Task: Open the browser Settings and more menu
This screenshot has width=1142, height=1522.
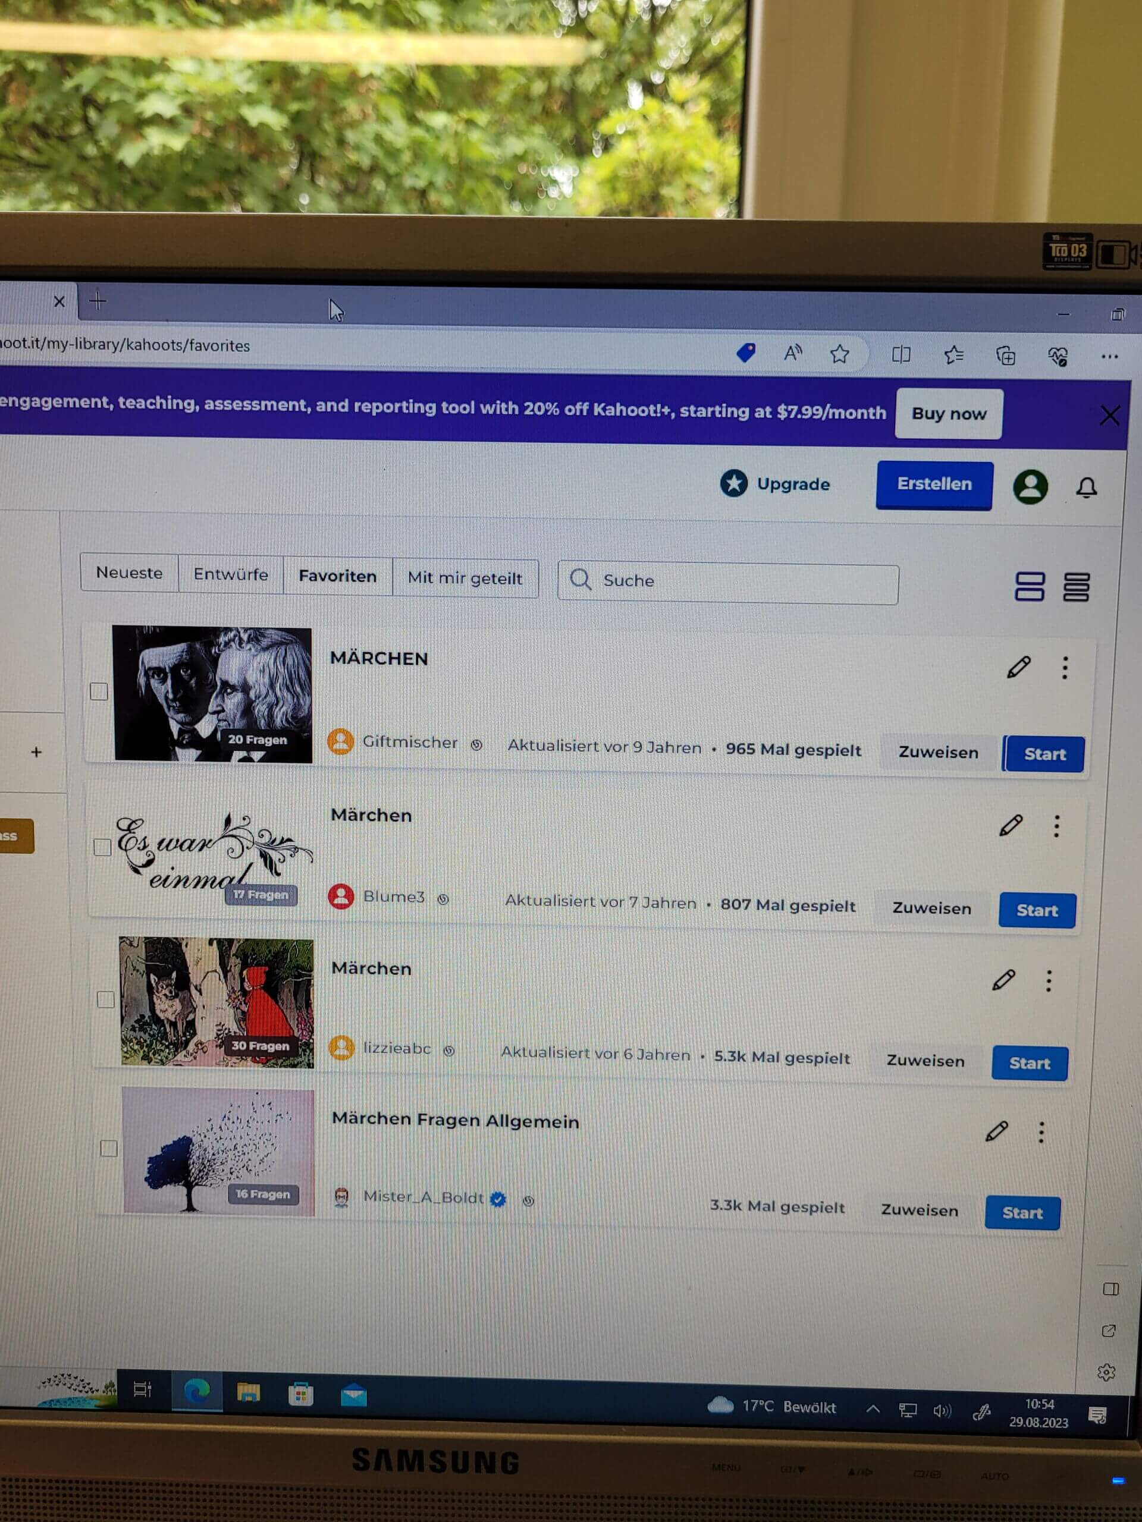Action: point(1109,356)
